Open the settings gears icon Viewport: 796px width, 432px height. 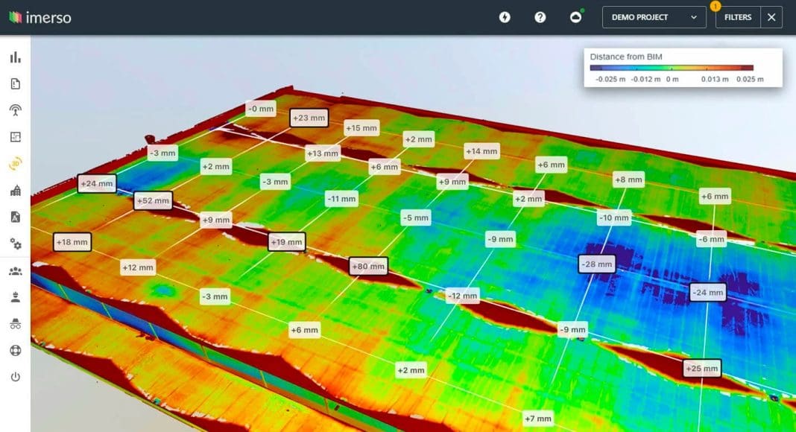coord(15,244)
